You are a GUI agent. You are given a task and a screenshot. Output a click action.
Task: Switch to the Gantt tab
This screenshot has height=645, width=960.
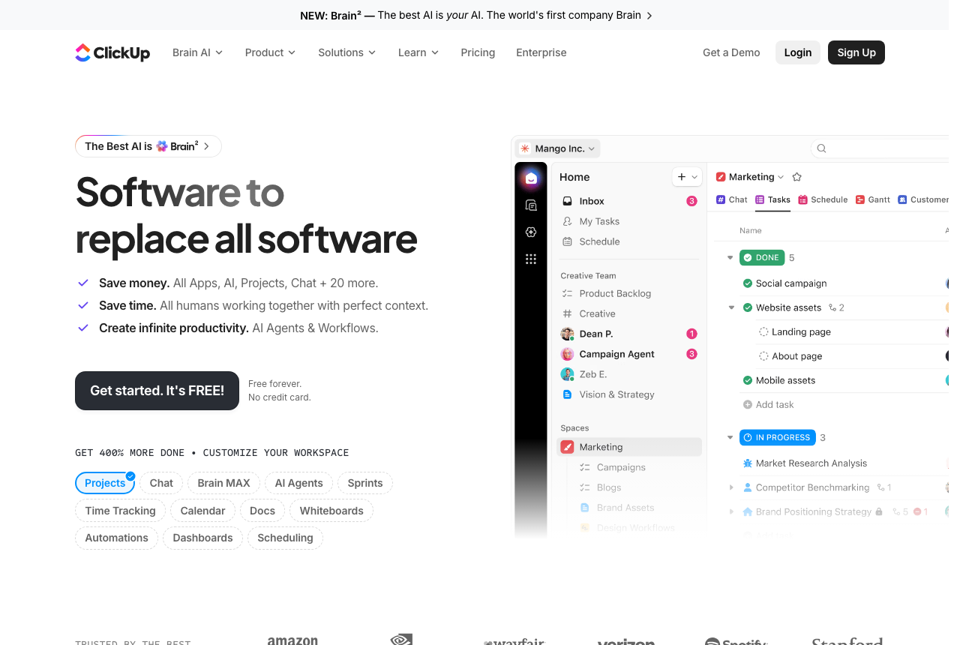873,199
